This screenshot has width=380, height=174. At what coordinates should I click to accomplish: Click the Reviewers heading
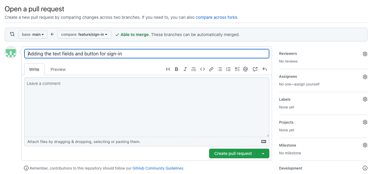tap(288, 54)
